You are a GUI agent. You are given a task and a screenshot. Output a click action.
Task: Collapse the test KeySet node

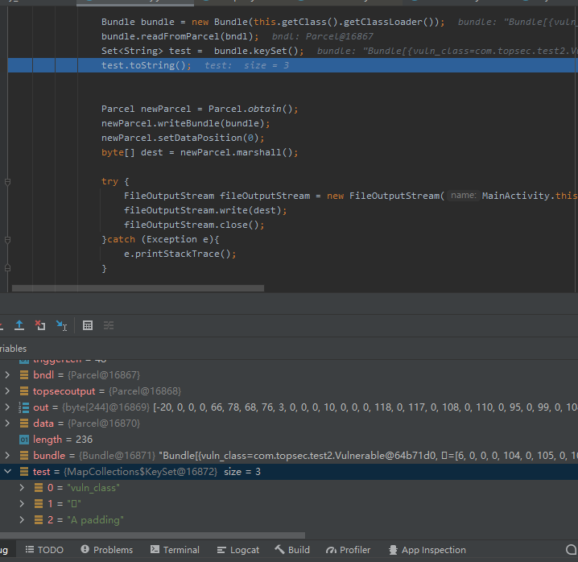click(7, 472)
